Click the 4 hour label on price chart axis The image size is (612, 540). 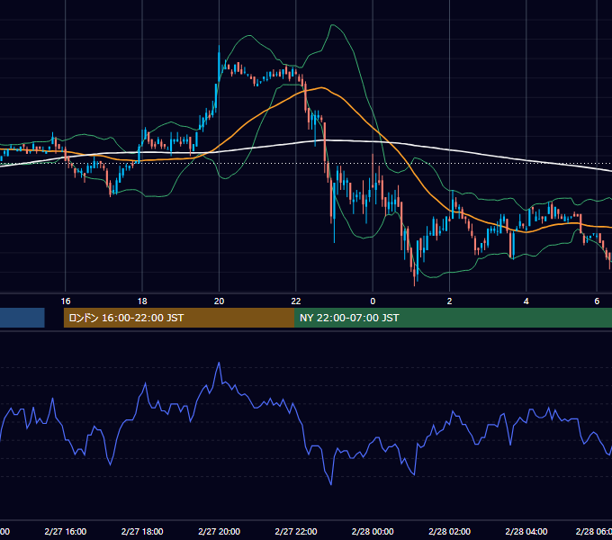pos(526,301)
